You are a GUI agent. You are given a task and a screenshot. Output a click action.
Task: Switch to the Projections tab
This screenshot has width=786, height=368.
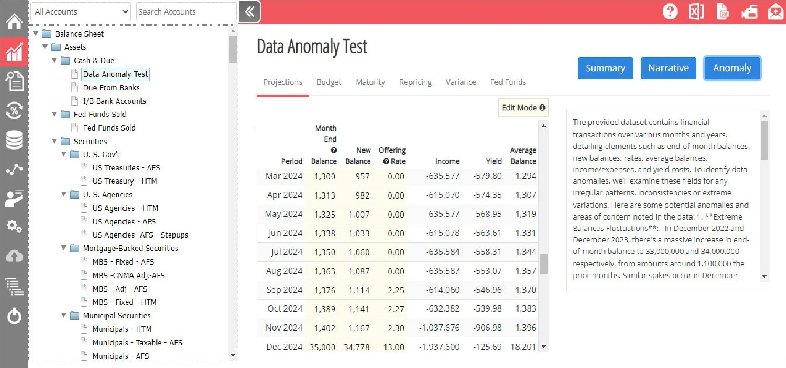click(x=283, y=82)
